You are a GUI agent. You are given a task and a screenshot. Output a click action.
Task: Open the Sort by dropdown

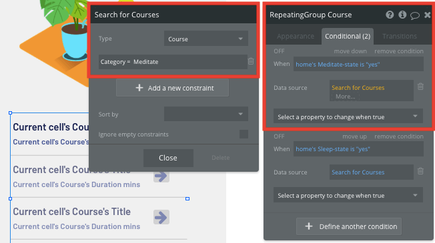pos(206,114)
